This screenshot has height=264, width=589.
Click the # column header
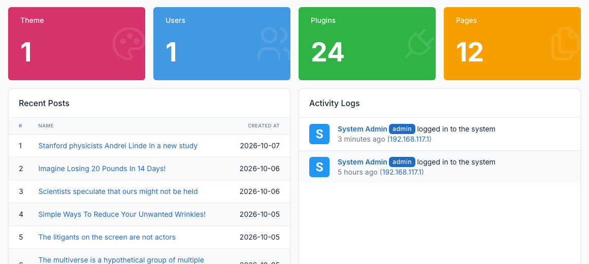pyautogui.click(x=20, y=126)
